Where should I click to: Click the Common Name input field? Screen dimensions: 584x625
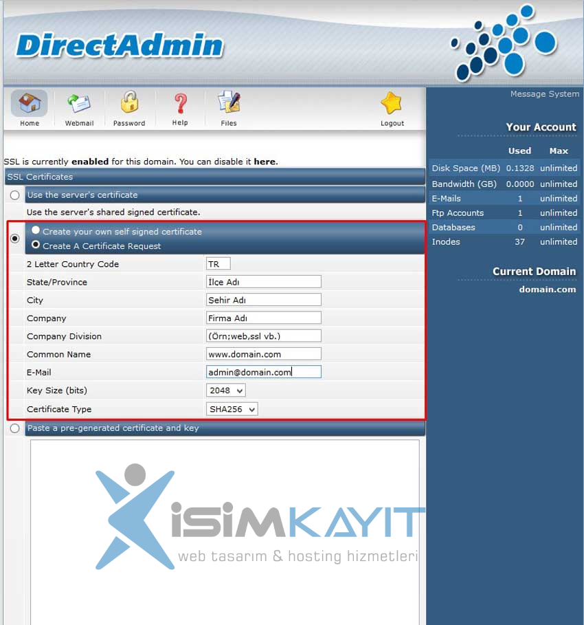click(x=263, y=354)
